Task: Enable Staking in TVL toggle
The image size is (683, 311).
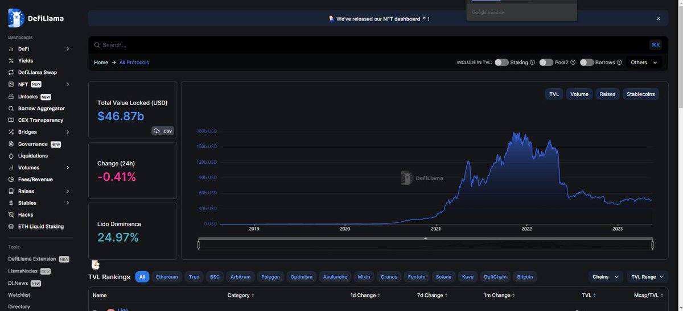Action: coord(501,63)
